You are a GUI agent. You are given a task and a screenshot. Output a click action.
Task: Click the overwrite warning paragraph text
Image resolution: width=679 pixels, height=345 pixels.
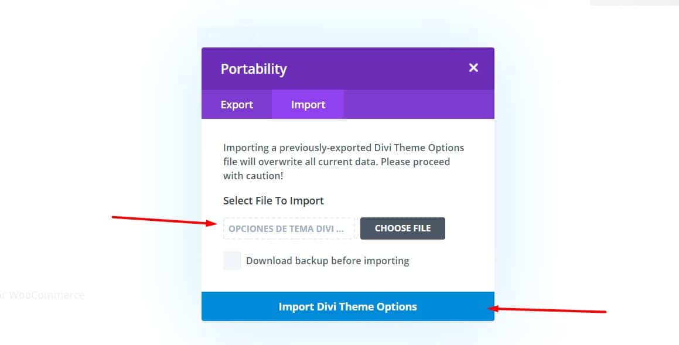pyautogui.click(x=343, y=162)
